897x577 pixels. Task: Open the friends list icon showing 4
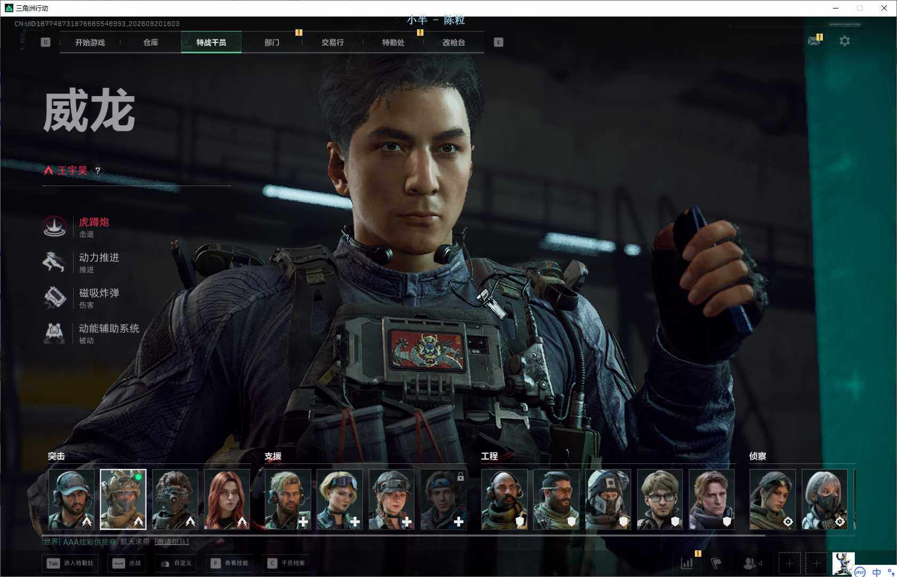pos(752,563)
